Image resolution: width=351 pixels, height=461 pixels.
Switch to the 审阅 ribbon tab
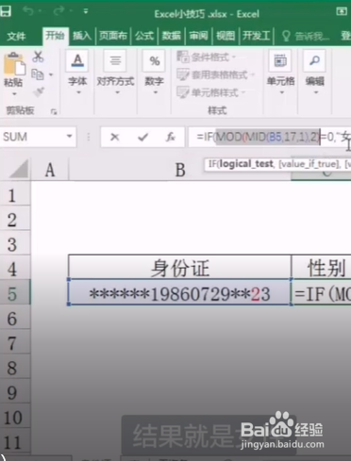coord(198,36)
